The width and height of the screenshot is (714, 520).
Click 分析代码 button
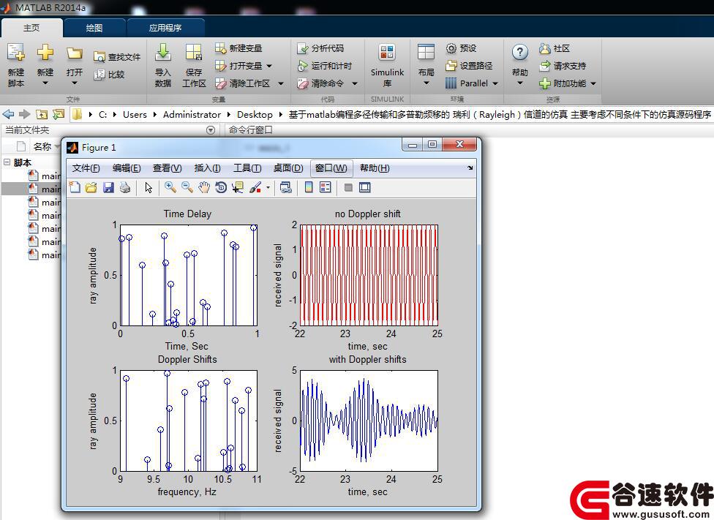[x=320, y=48]
